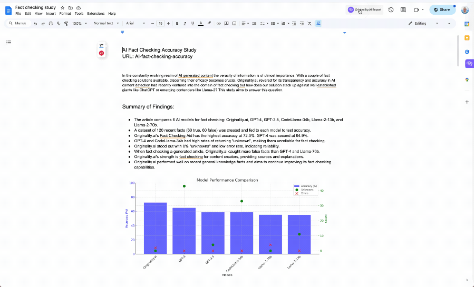Expand the bulleted list options arrow
This screenshot has height=287, width=474.
pos(278,24)
